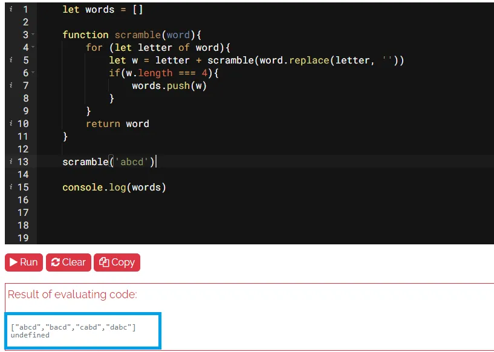Click line number 16 in the gutter
The image size is (494, 352).
[x=23, y=200]
